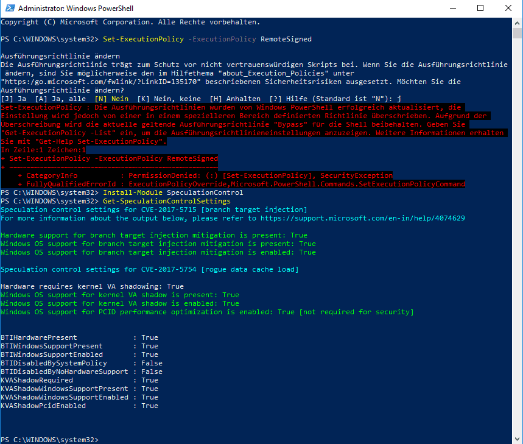Minimize the PowerShell window

click(452, 8)
